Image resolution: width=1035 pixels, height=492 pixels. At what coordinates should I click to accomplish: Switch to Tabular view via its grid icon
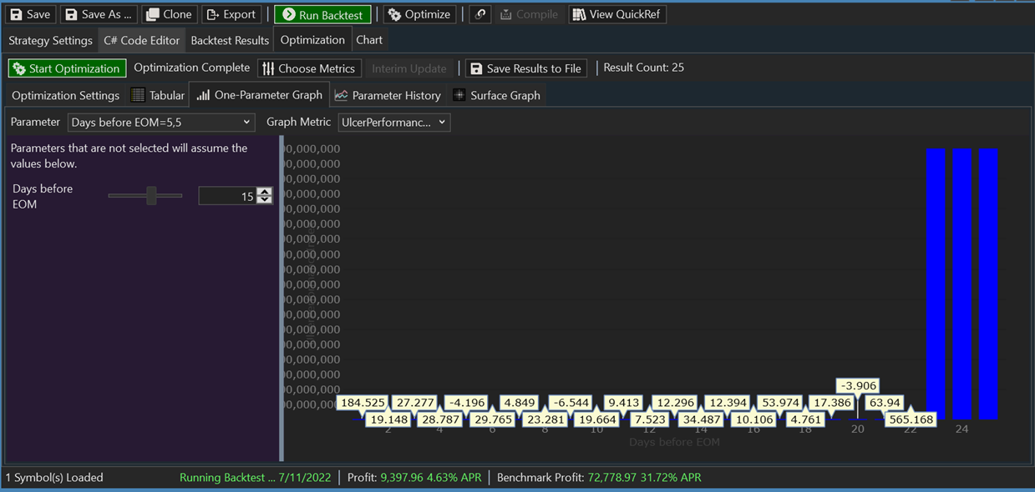pyautogui.click(x=138, y=95)
